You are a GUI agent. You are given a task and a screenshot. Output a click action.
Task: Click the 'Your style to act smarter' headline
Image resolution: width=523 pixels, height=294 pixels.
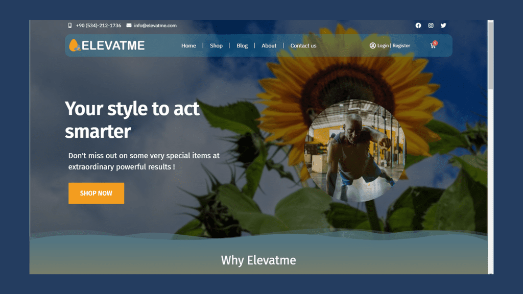click(132, 119)
